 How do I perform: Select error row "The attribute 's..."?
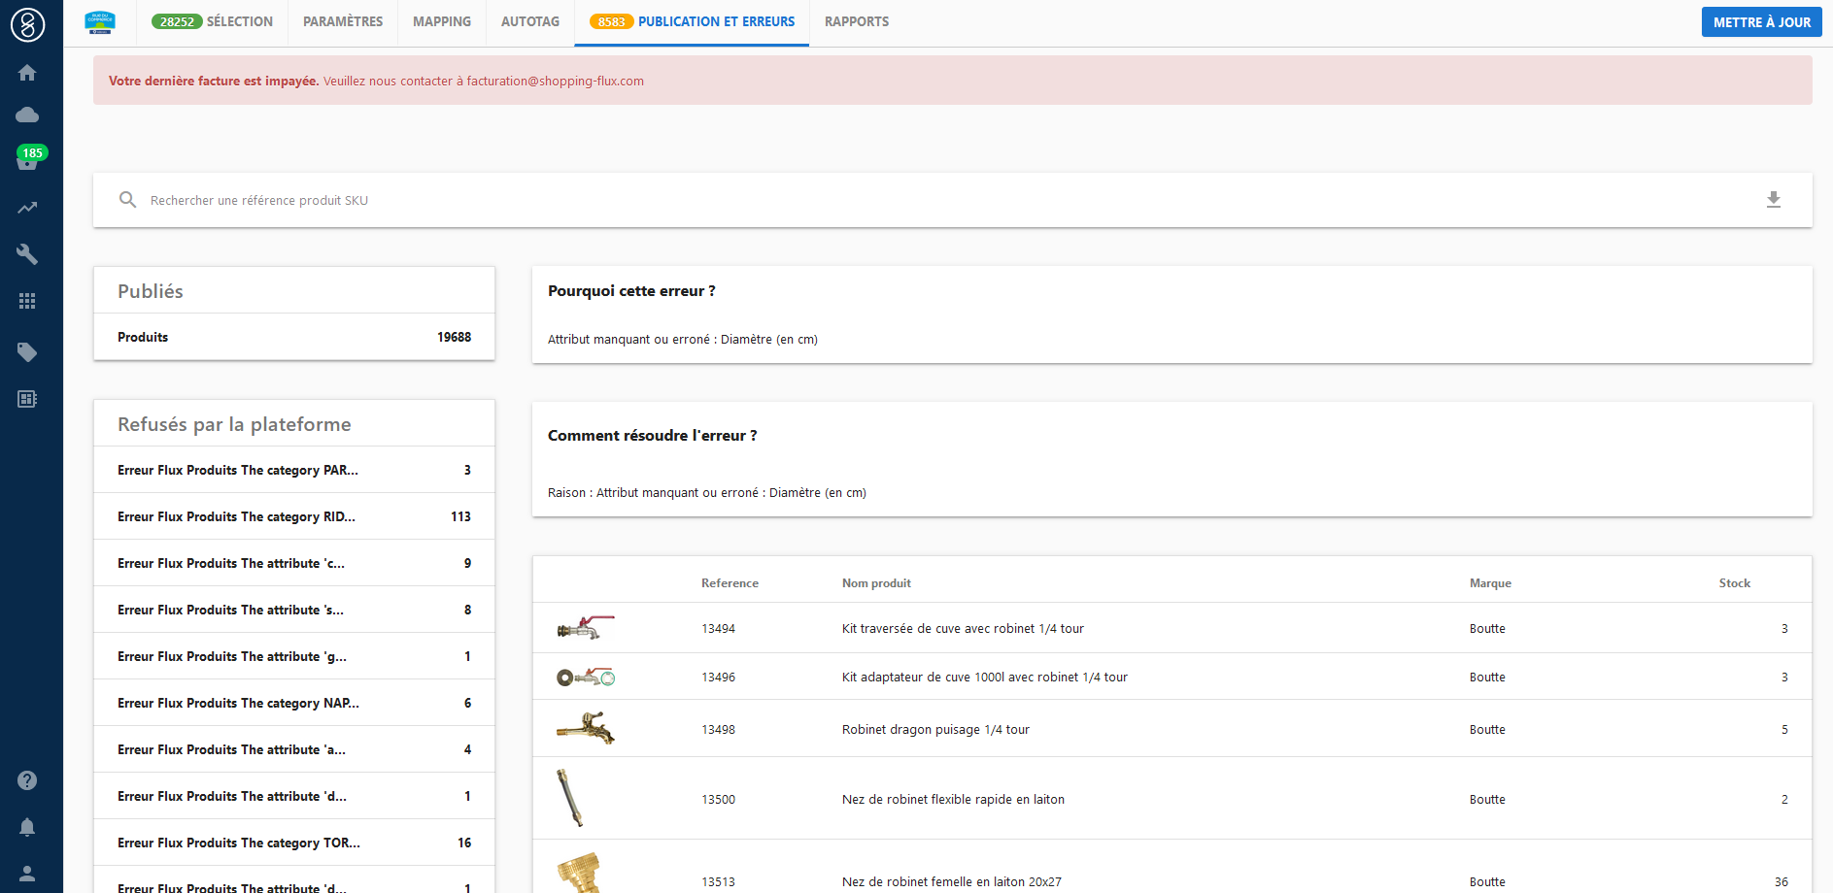[294, 610]
